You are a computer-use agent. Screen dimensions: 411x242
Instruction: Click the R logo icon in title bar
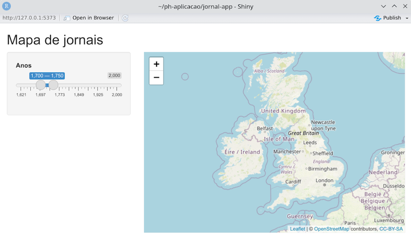point(7,6)
